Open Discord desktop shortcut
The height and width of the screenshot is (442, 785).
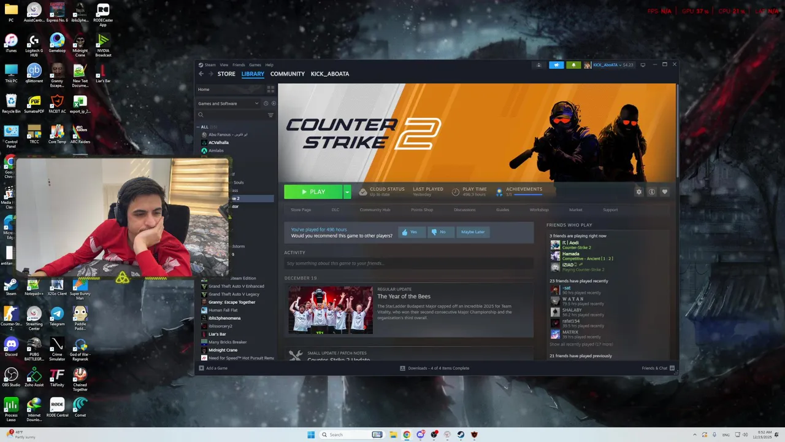[x=11, y=346]
